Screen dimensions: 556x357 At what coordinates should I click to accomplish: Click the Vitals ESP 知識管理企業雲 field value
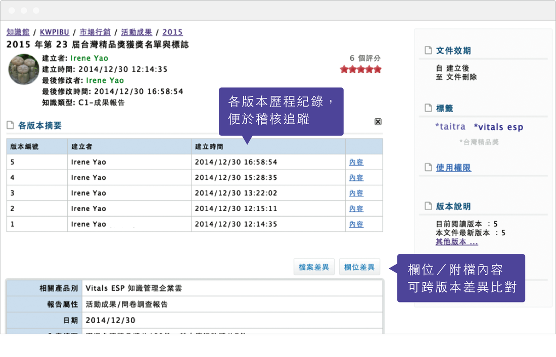pos(133,288)
